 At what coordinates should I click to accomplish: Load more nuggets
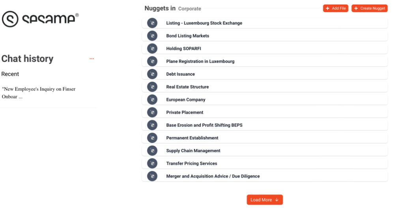265,200
